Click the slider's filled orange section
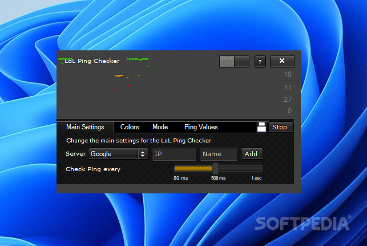The width and height of the screenshot is (367, 246). (193, 168)
